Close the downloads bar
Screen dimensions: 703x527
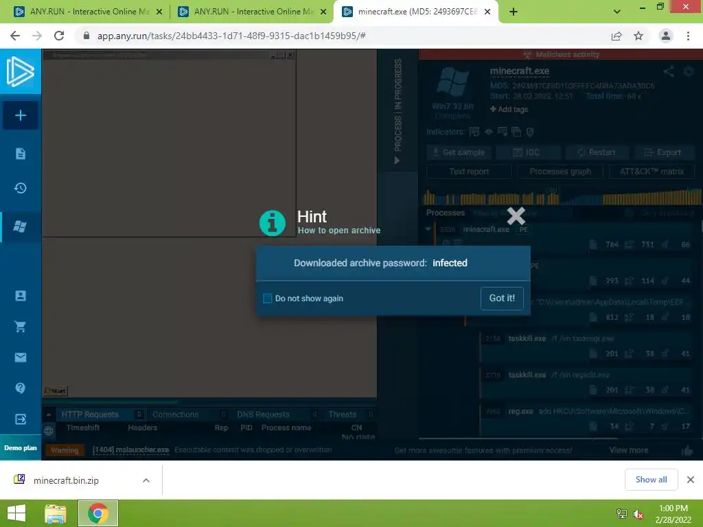coord(691,480)
